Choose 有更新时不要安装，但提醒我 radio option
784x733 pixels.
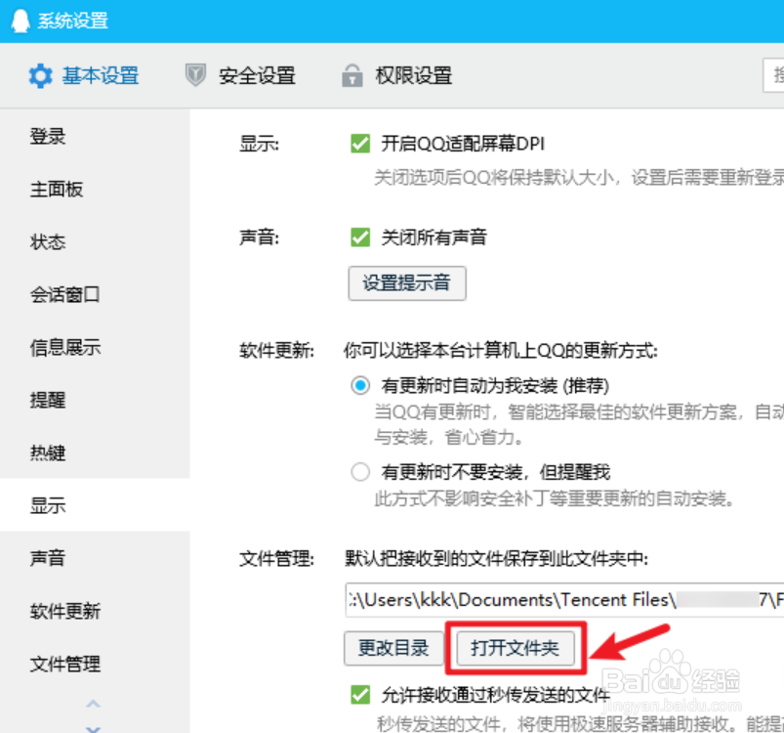(x=360, y=472)
